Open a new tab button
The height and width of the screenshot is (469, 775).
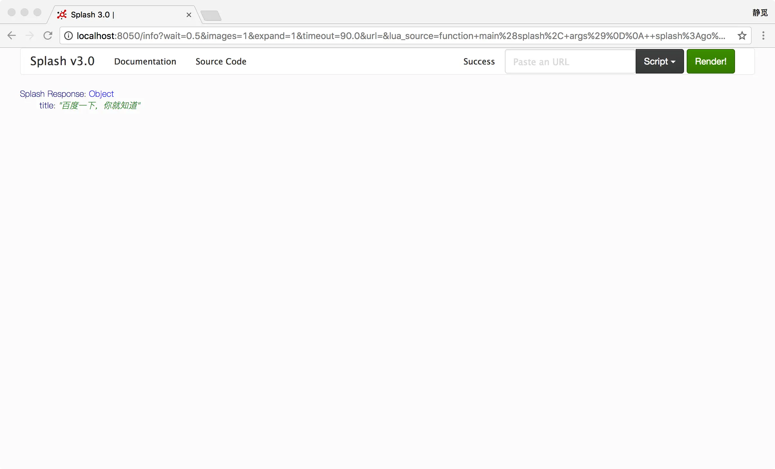click(x=211, y=15)
